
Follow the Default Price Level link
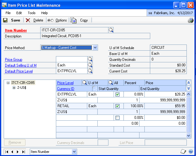pyautogui.click(x=19, y=71)
